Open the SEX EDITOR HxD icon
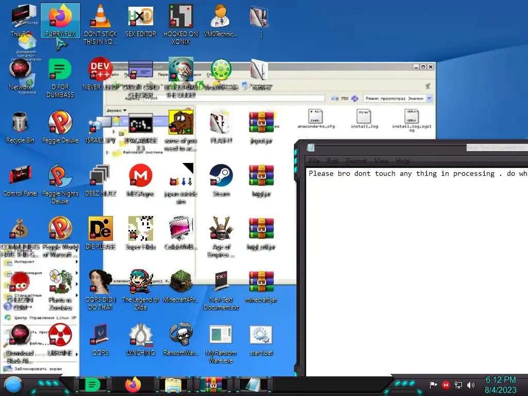 click(x=140, y=21)
